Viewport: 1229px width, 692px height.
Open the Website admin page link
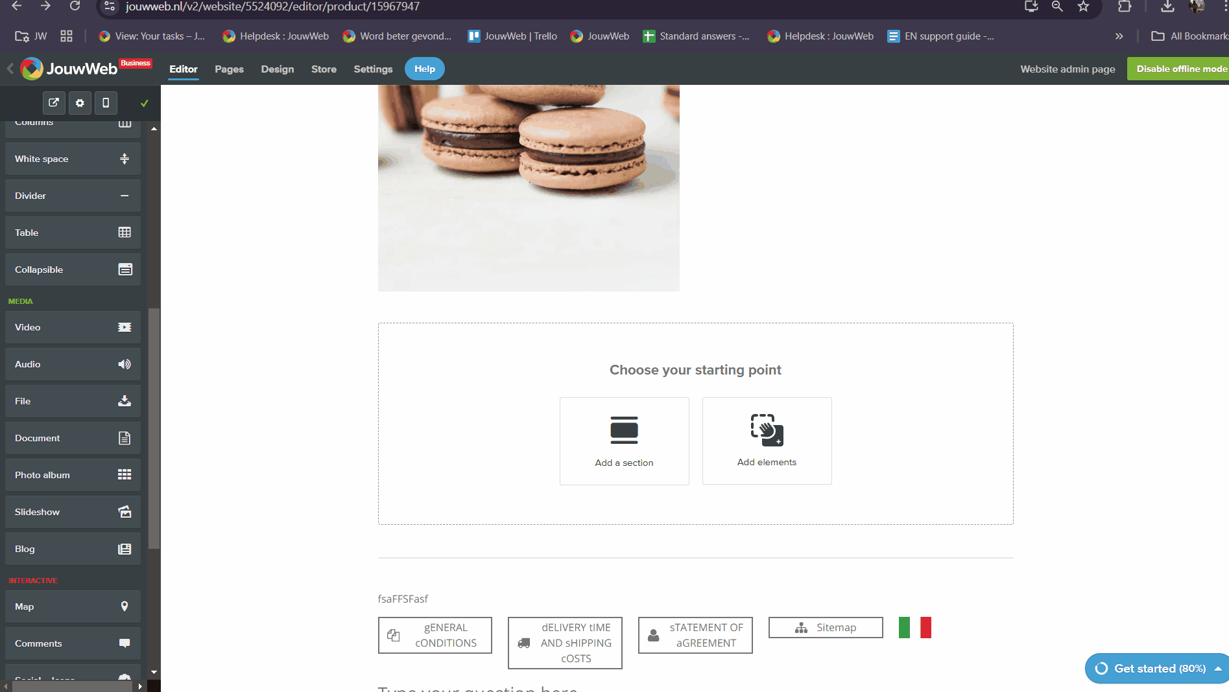(x=1068, y=69)
